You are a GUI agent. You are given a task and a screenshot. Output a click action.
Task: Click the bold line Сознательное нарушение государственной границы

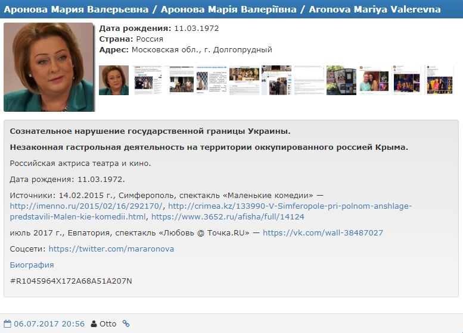click(150, 131)
